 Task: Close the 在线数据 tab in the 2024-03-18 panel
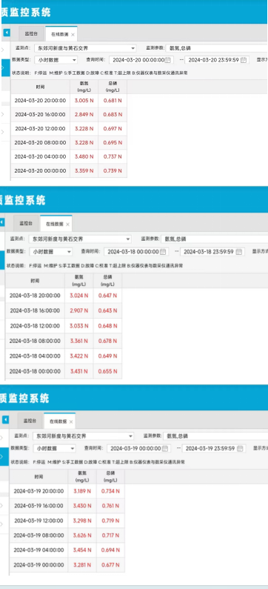pos(67,224)
